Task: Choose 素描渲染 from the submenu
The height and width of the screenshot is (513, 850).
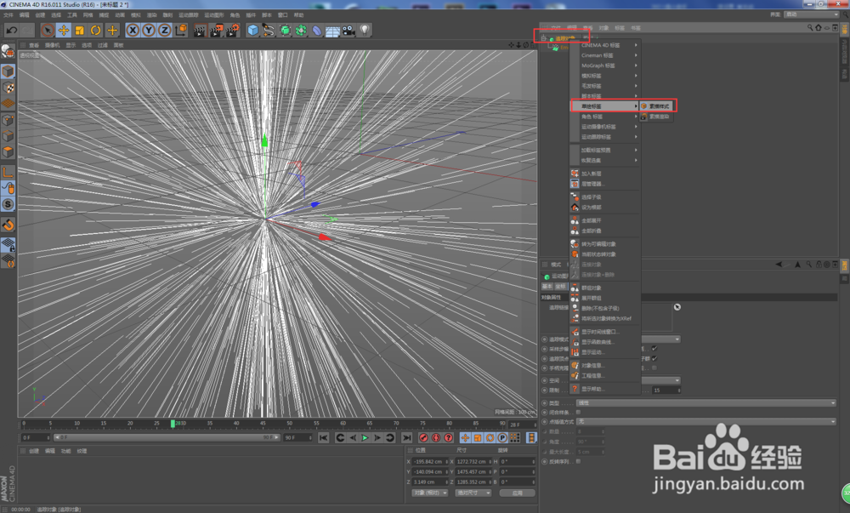Action: click(x=658, y=117)
